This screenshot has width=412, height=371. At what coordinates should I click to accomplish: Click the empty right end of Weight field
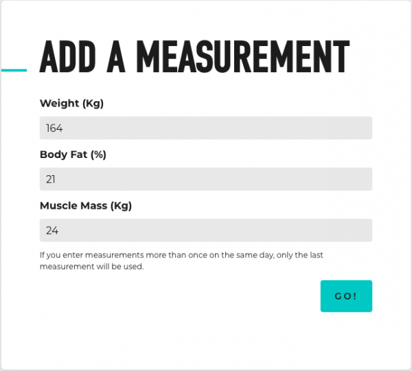pos(343,128)
